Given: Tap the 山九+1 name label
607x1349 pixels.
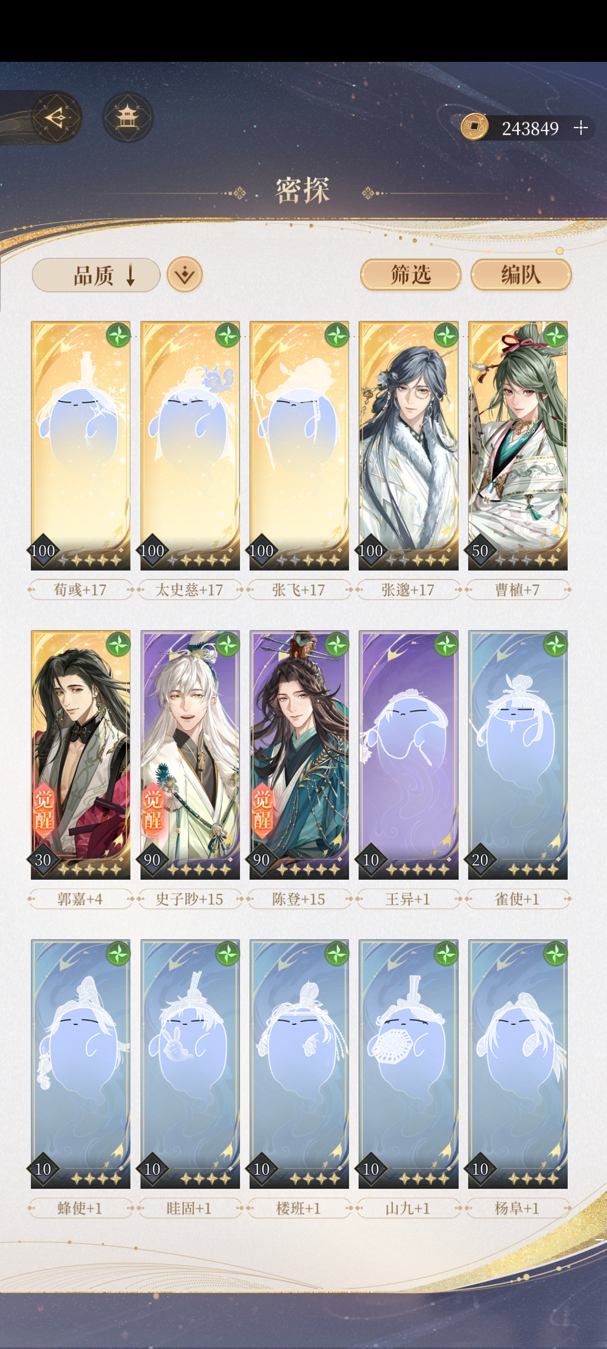Looking at the screenshot, I should coord(408,1208).
